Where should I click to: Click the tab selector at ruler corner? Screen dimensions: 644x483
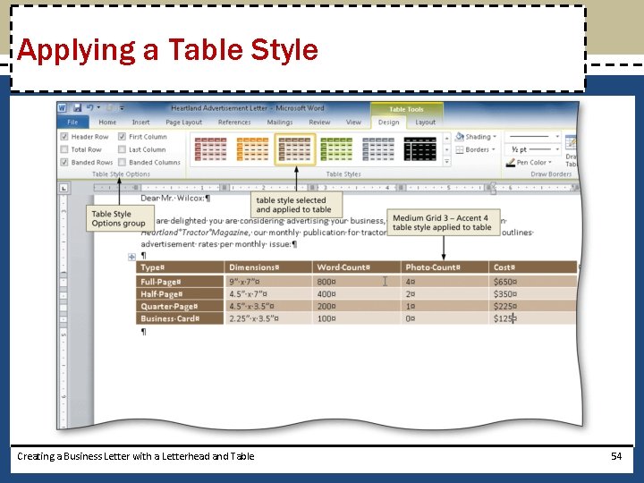point(64,188)
